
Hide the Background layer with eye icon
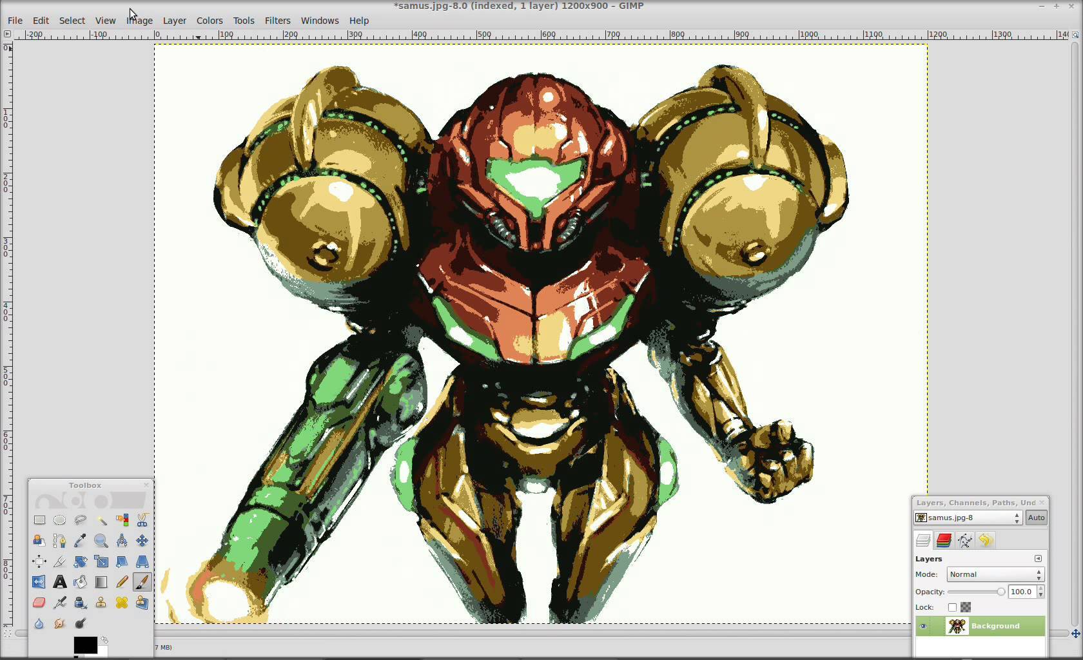pos(923,626)
